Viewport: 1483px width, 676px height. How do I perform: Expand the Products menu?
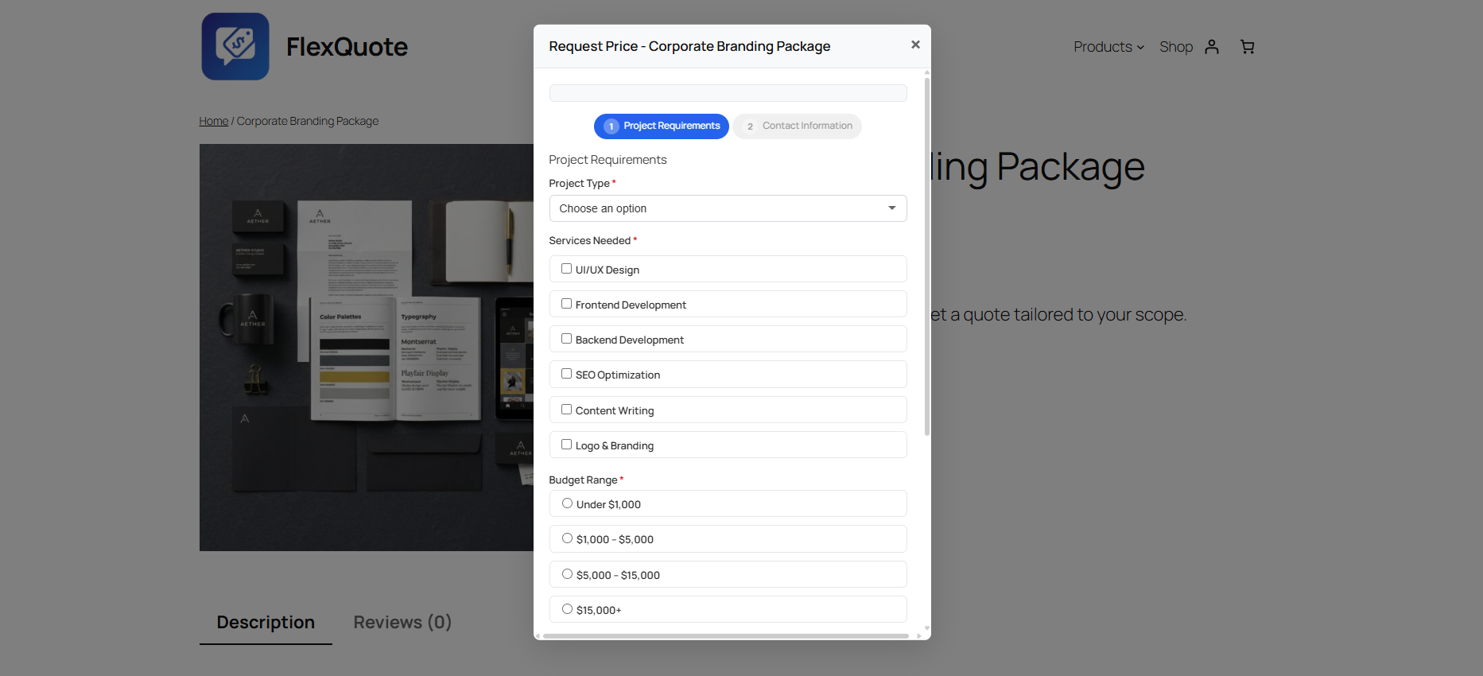tap(1108, 47)
